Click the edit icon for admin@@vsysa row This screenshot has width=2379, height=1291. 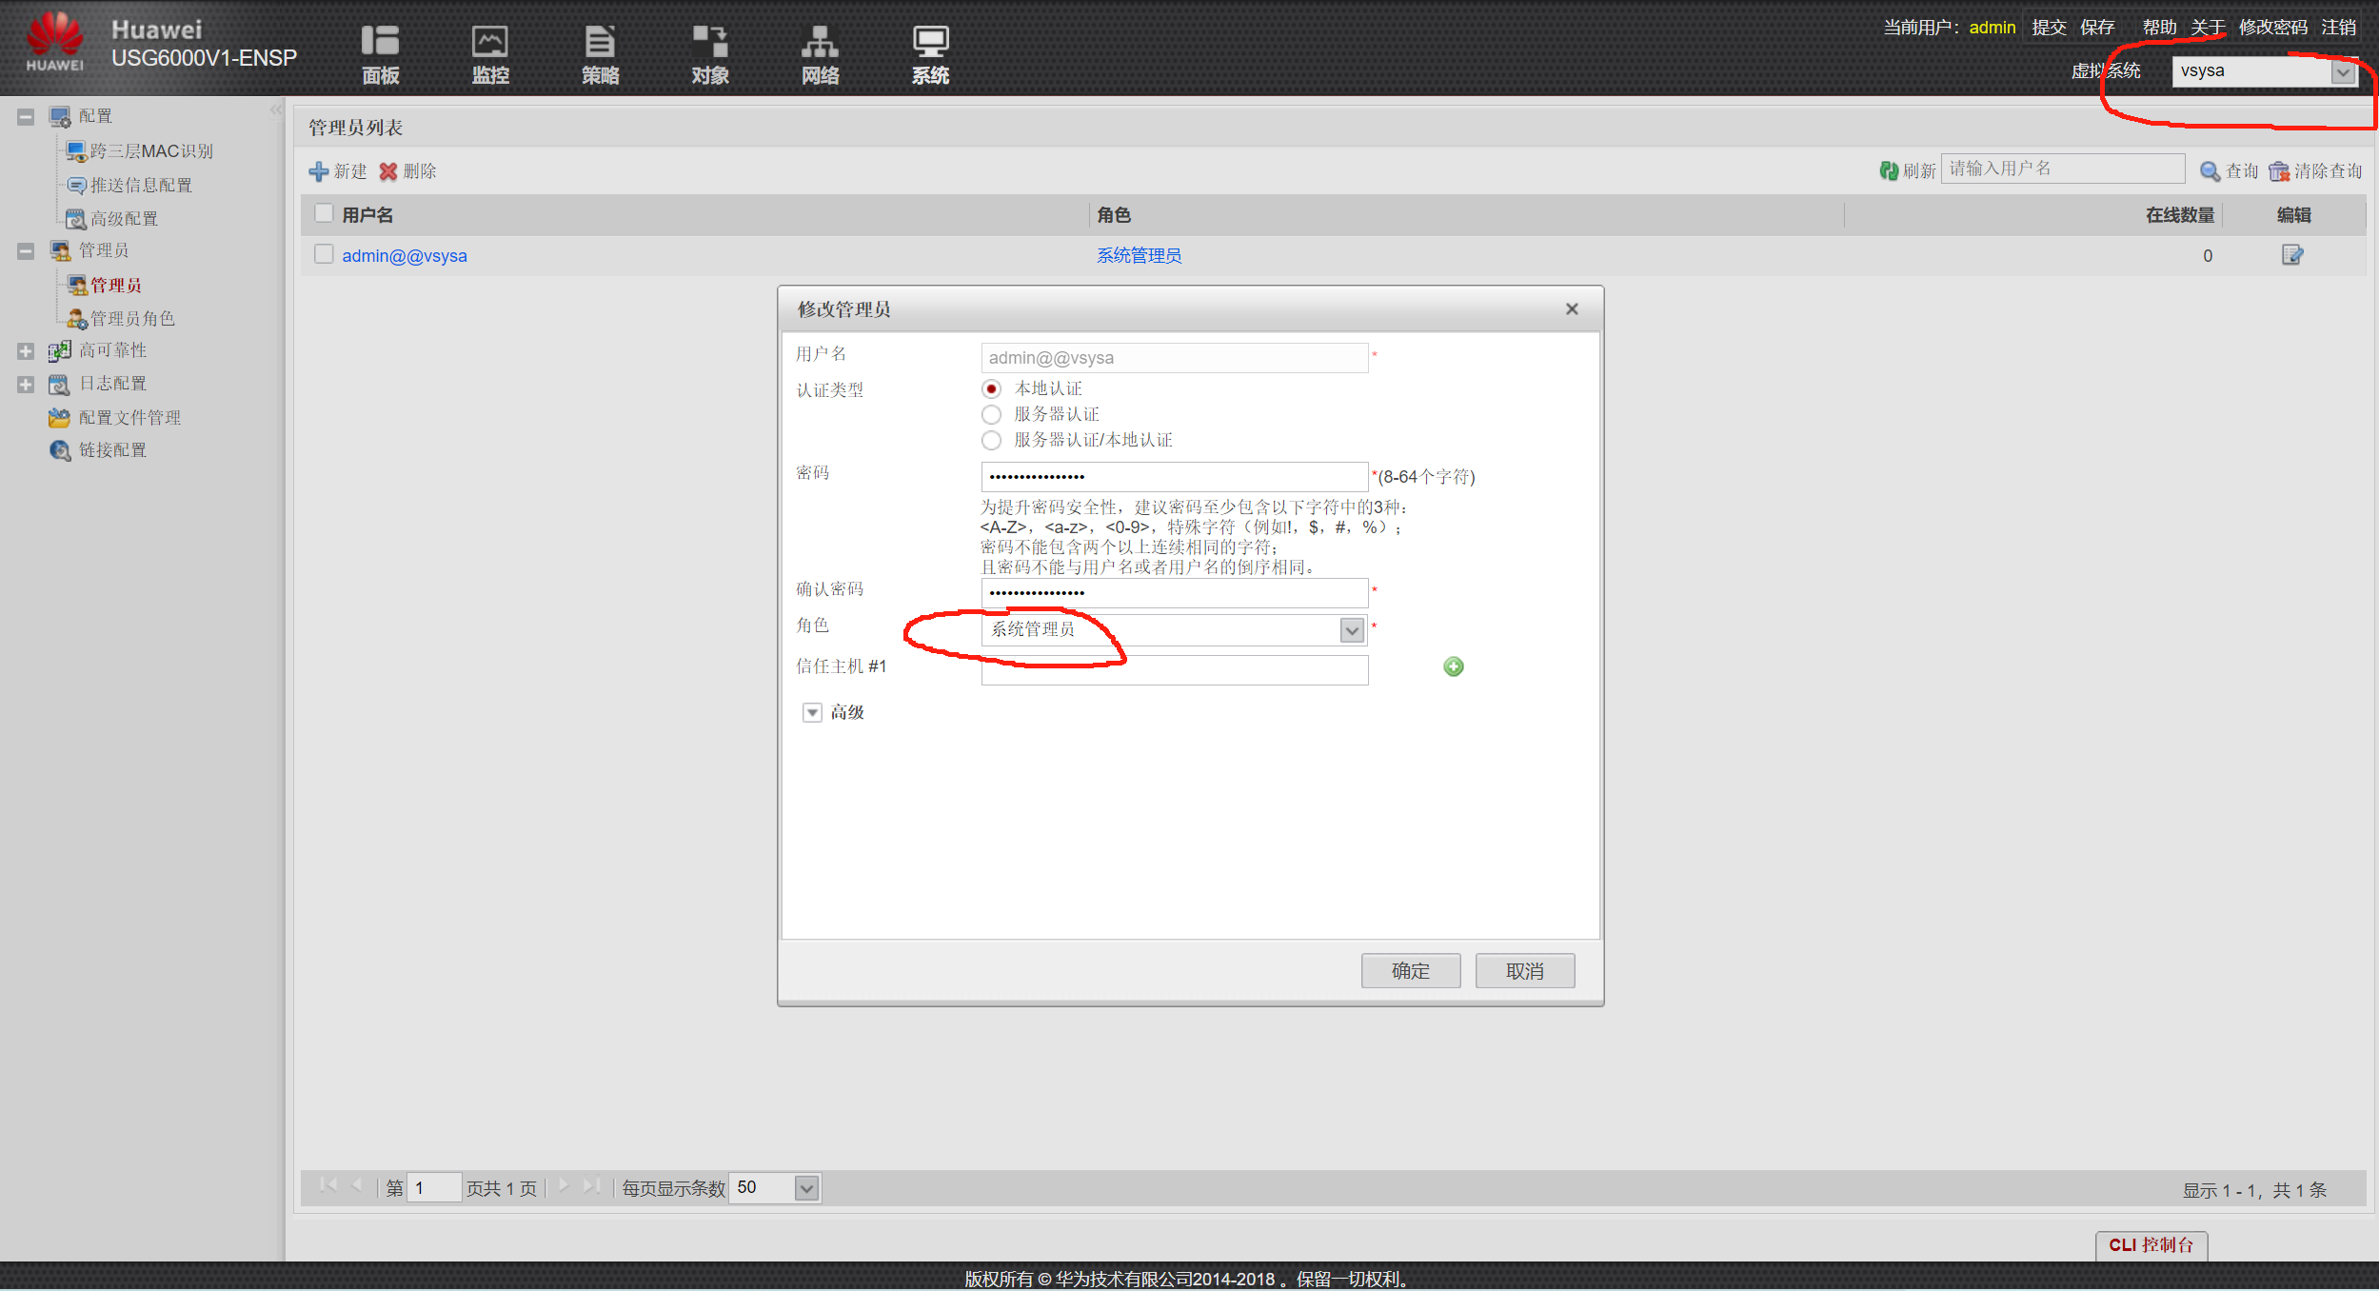2291,254
